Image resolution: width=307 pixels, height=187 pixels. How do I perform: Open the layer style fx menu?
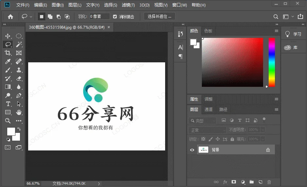225,182
